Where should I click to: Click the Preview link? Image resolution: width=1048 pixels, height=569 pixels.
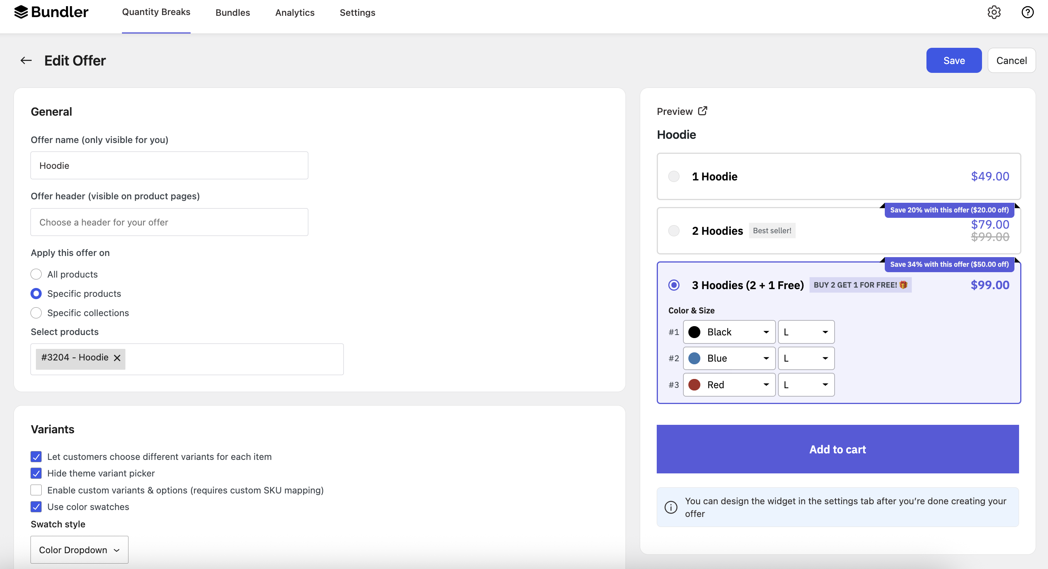pos(674,111)
